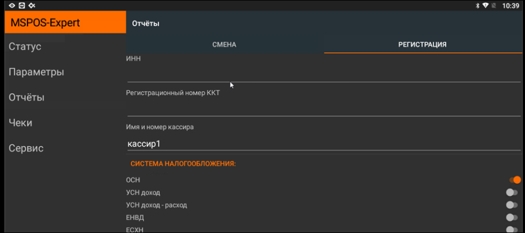Screen dimensions: 525x233
Task: Enable the ЕНВД taxation switch
Action: tap(512, 218)
